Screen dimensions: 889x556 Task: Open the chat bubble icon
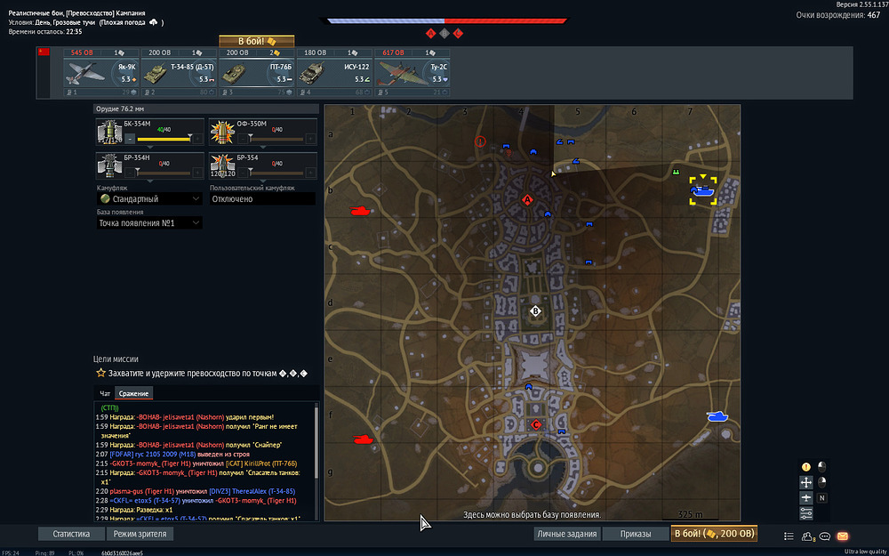825,536
